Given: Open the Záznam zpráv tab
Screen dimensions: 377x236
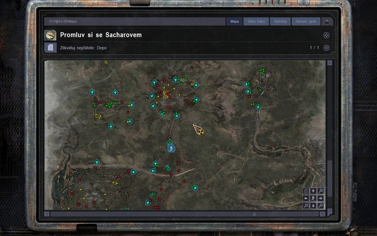Looking at the screenshot, I should pyautogui.click(x=306, y=21).
